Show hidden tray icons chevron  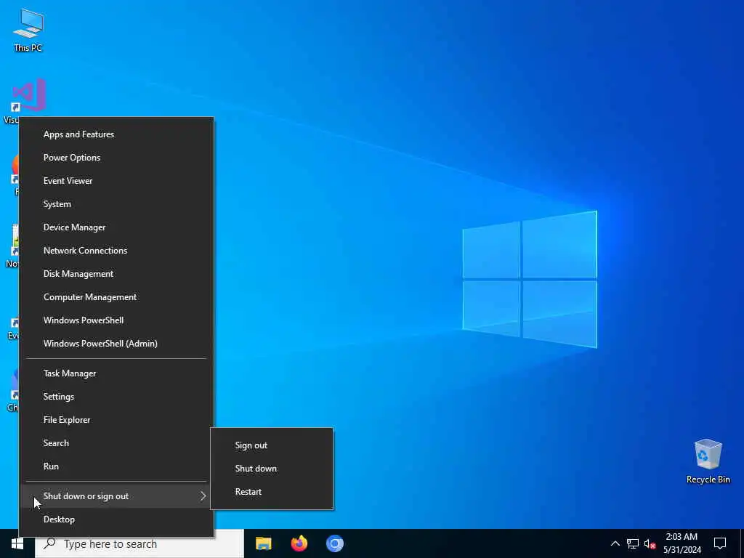pyautogui.click(x=615, y=543)
